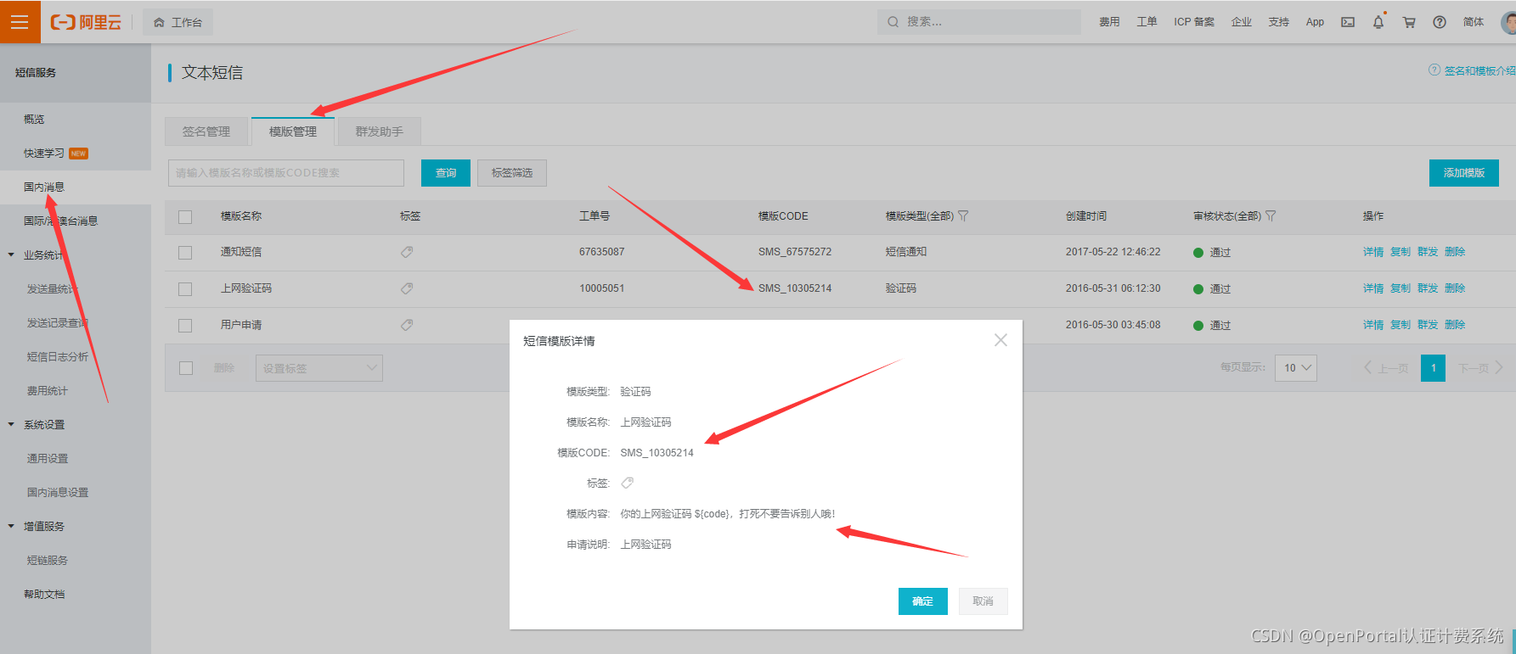The height and width of the screenshot is (654, 1516).
Task: Open the 设置标签 dropdown
Action: pos(319,368)
